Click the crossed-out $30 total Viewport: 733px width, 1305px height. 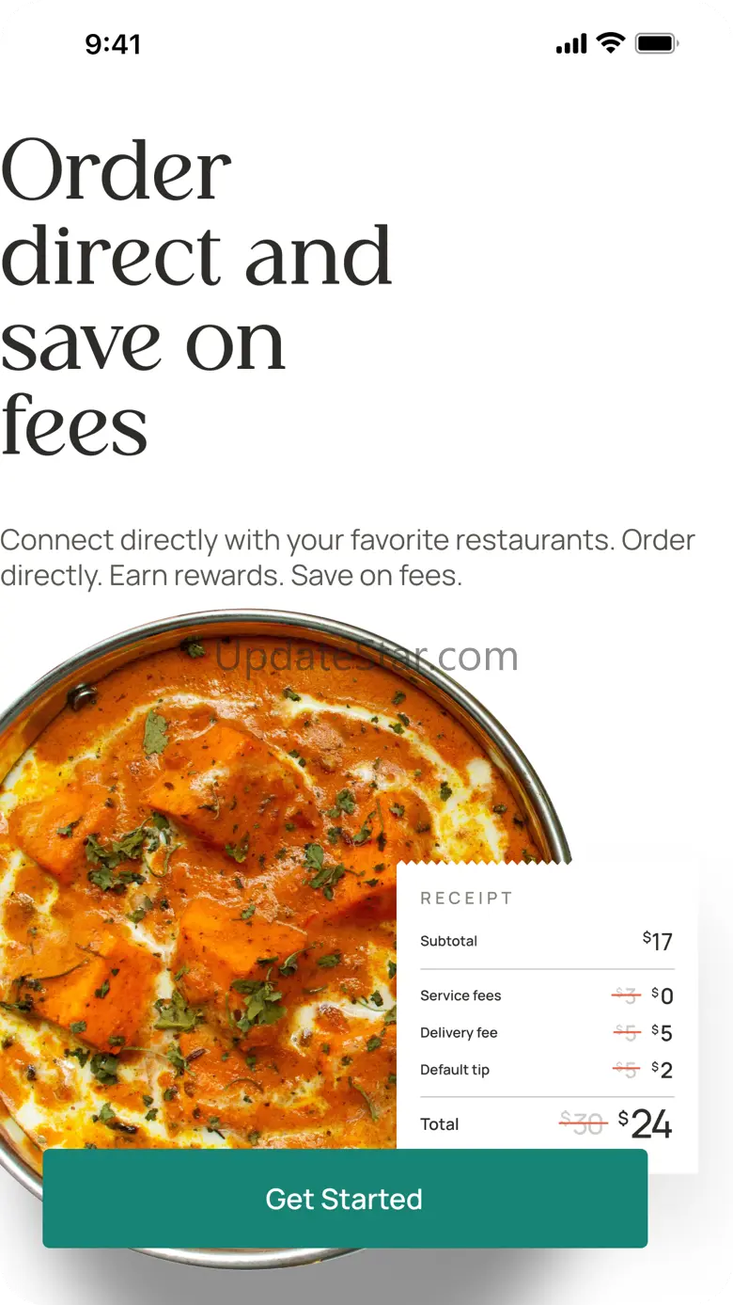pos(583,1123)
